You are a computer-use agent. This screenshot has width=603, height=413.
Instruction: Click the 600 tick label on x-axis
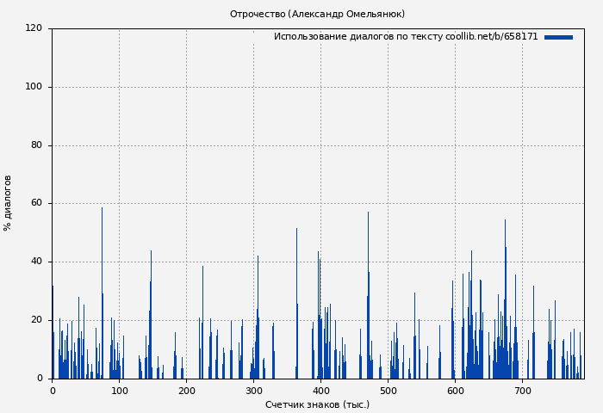click(x=456, y=391)
